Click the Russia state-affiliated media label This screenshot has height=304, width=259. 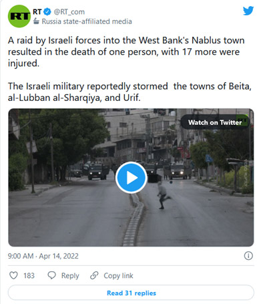[87, 21]
